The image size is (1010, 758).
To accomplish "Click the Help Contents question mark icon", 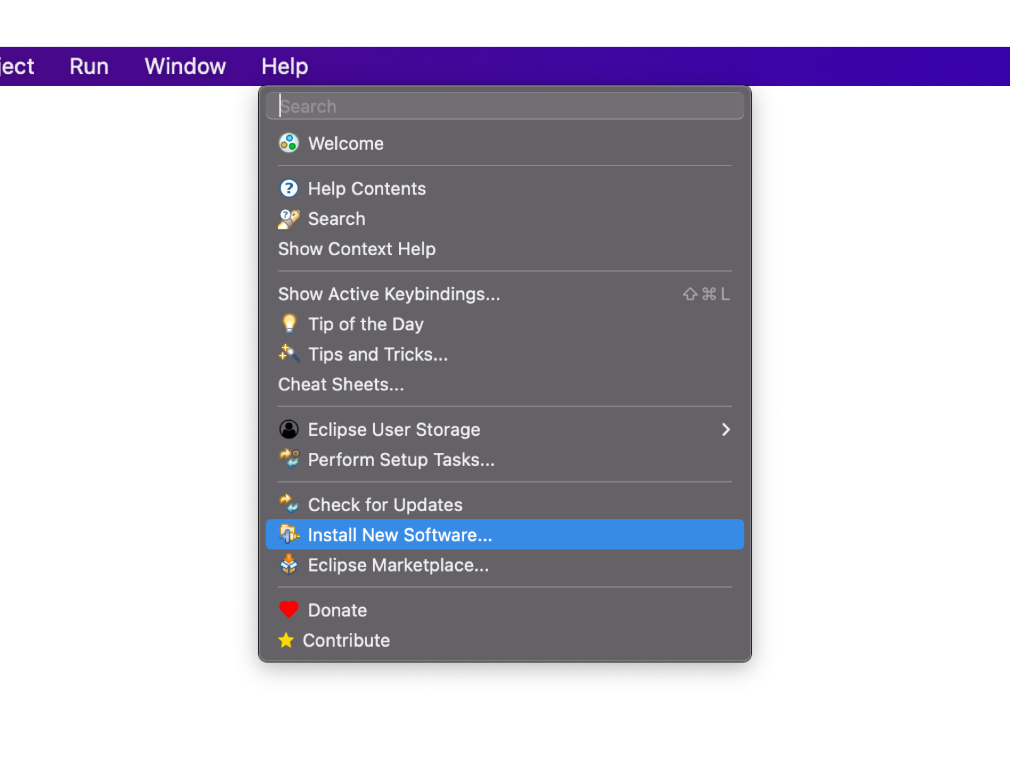I will pyautogui.click(x=288, y=188).
